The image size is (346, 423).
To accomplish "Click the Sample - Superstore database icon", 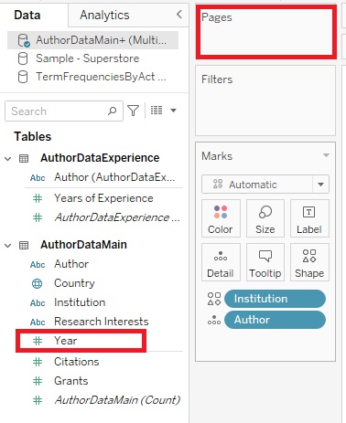I will (23, 58).
